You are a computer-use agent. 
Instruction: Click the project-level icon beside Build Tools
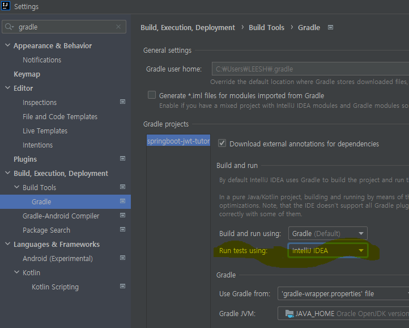click(x=122, y=187)
